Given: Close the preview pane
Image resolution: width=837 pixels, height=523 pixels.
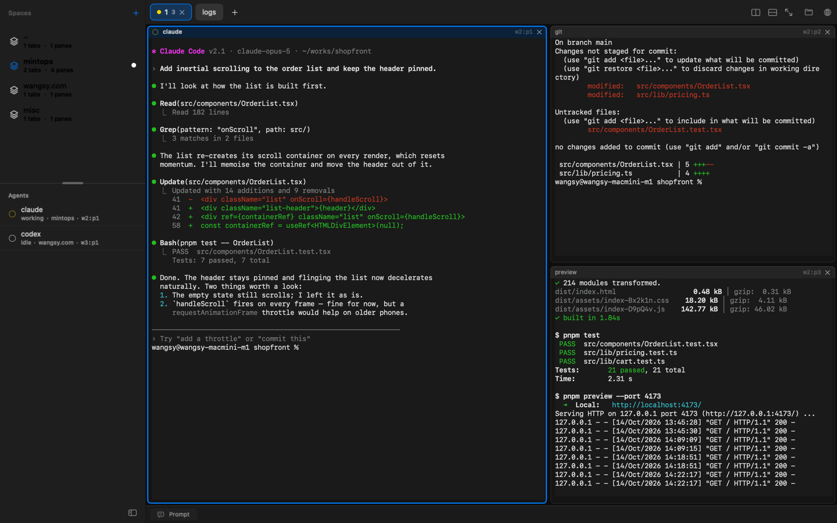Looking at the screenshot, I should point(828,273).
